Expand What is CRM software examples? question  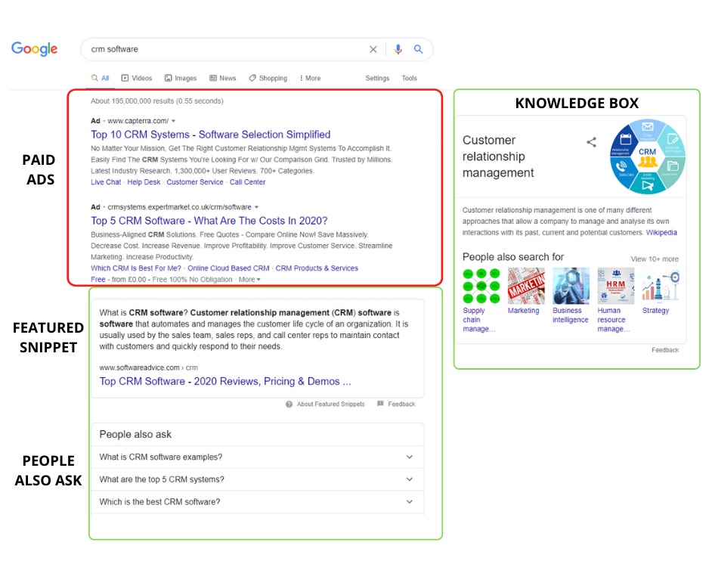pos(258,457)
